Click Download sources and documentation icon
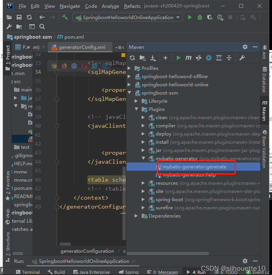This screenshot has height=275, width=272. (x=153, y=58)
